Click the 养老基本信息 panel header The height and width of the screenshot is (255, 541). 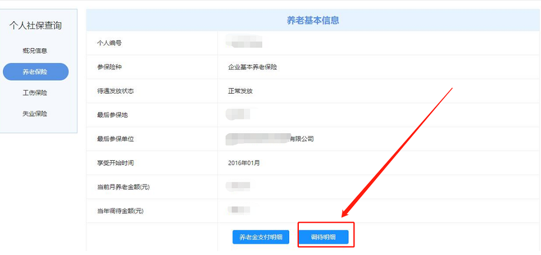point(313,20)
